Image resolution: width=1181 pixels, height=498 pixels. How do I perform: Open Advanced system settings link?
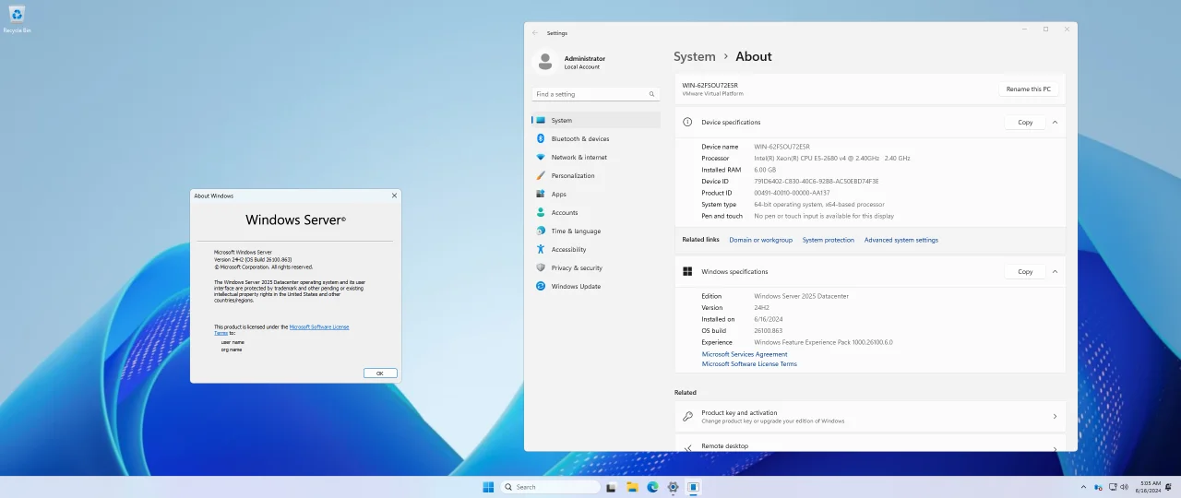point(901,240)
